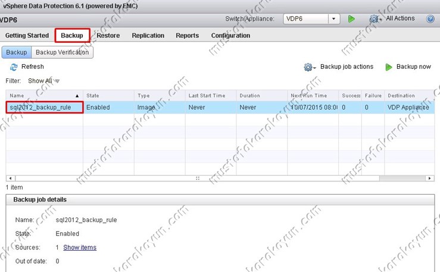This screenshot has width=440, height=272.
Task: Click the horizontal scrollbar thumb of the table
Action: pos(197,178)
